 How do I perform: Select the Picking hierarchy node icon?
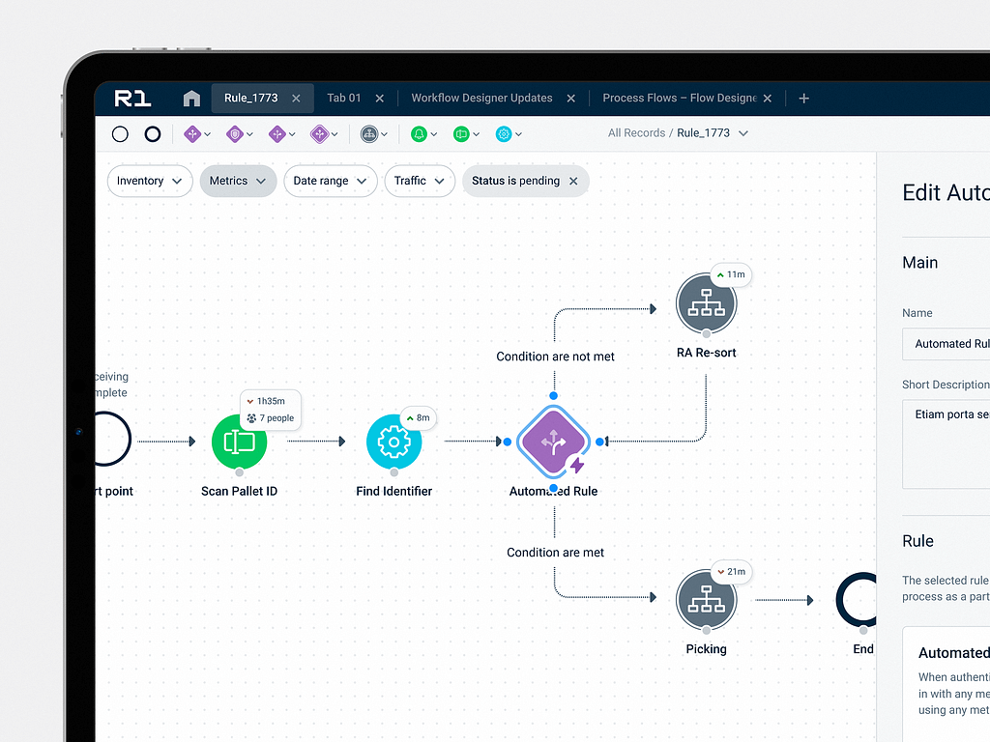pos(706,600)
